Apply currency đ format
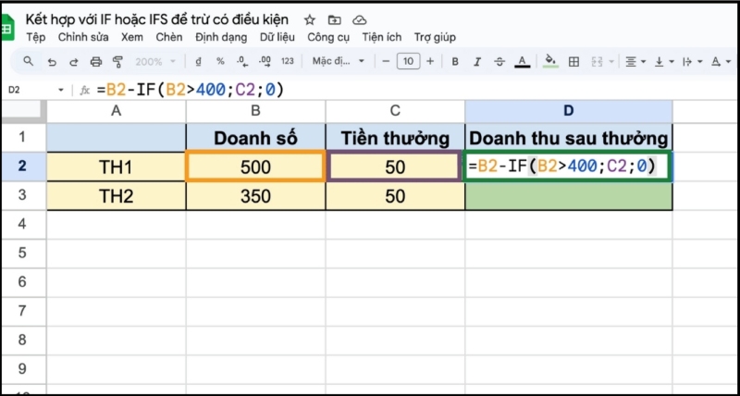The height and width of the screenshot is (396, 740). coord(198,61)
